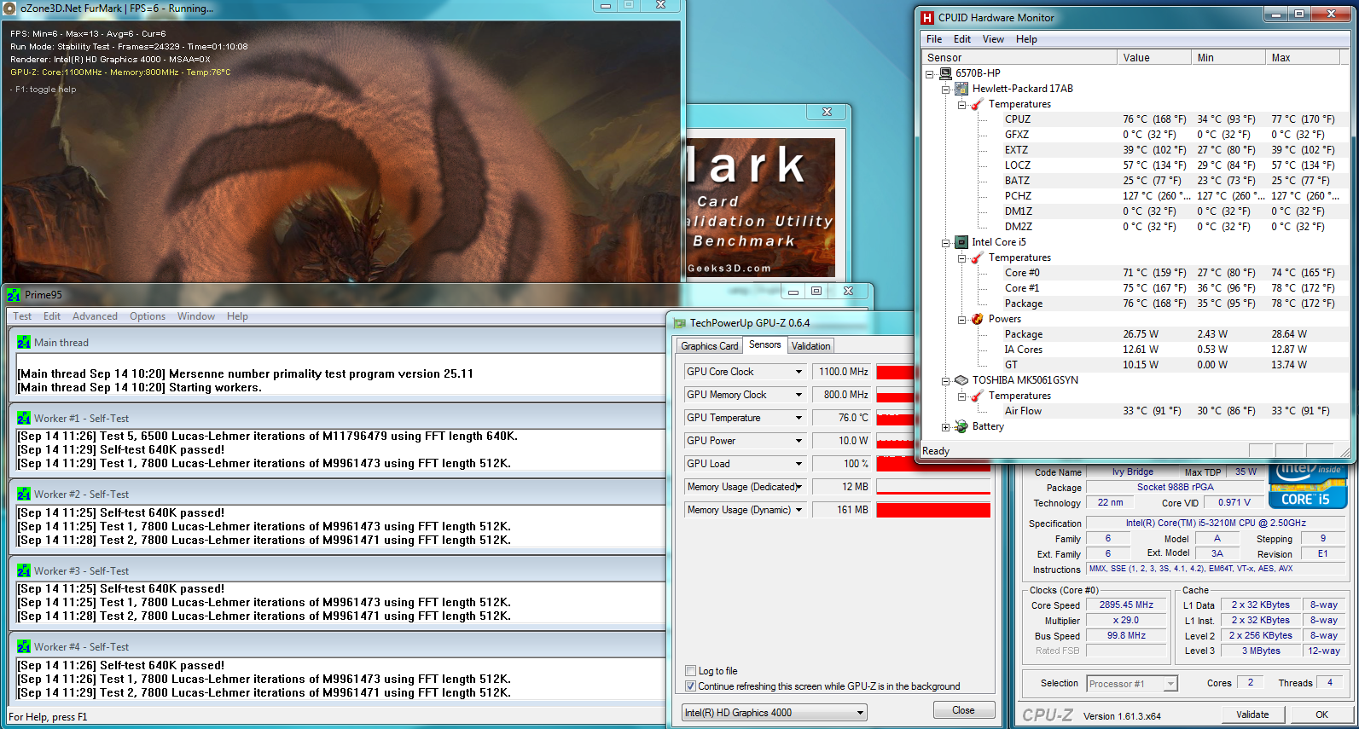Viewport: 1359px width, 729px height.
Task: Click the Validate button in CPU-Z
Action: (1252, 715)
